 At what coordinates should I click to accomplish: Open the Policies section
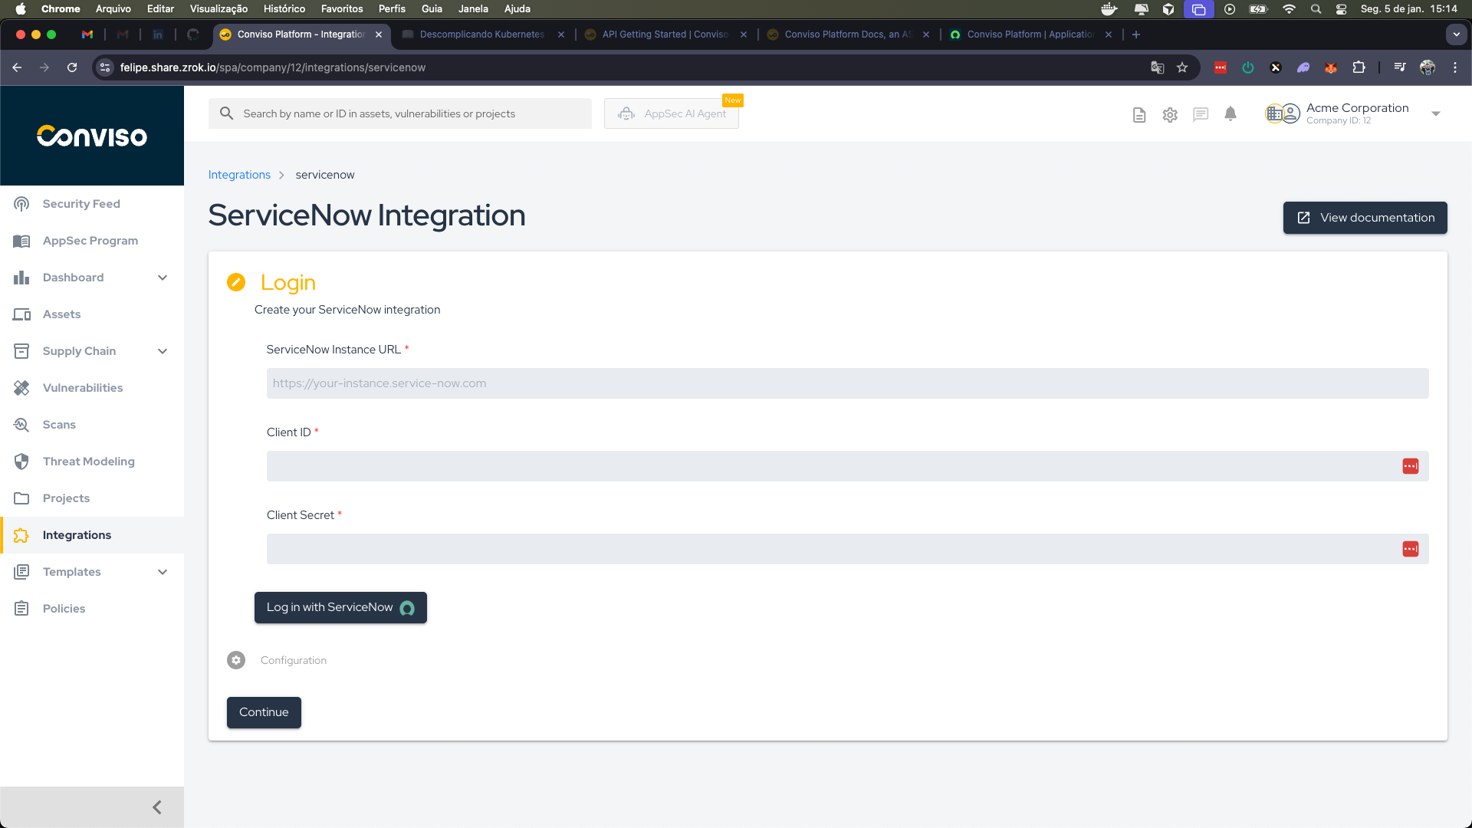64,608
